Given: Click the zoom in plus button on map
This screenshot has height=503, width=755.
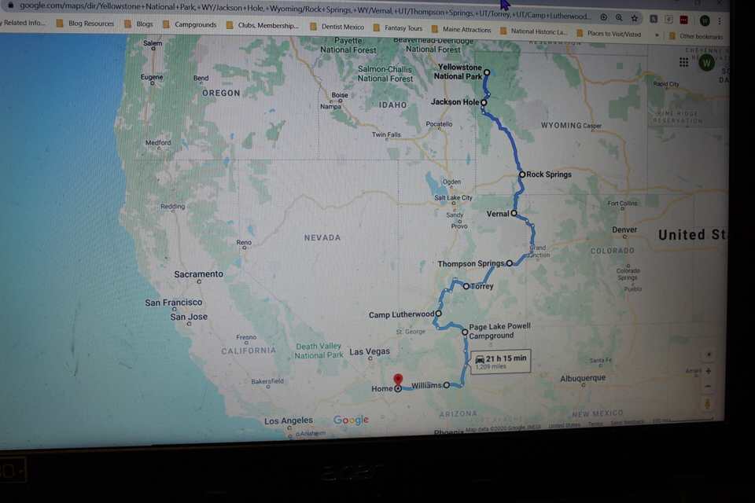Looking at the screenshot, I should coord(709,371).
